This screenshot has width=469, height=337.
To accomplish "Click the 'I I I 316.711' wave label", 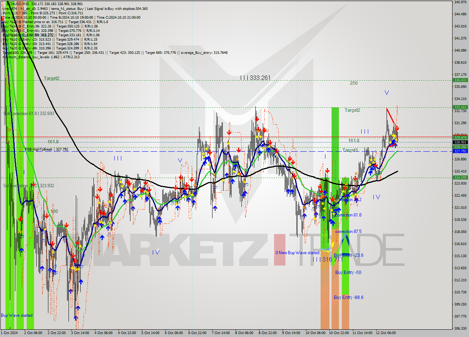I will (328, 259).
